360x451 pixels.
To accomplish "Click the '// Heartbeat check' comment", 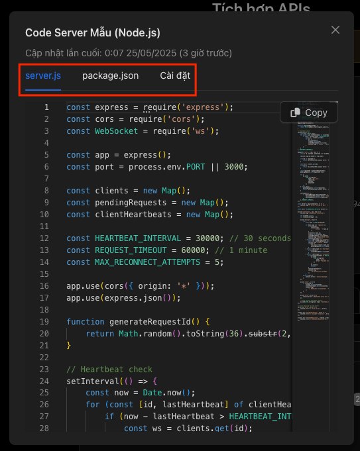I will [109, 370].
